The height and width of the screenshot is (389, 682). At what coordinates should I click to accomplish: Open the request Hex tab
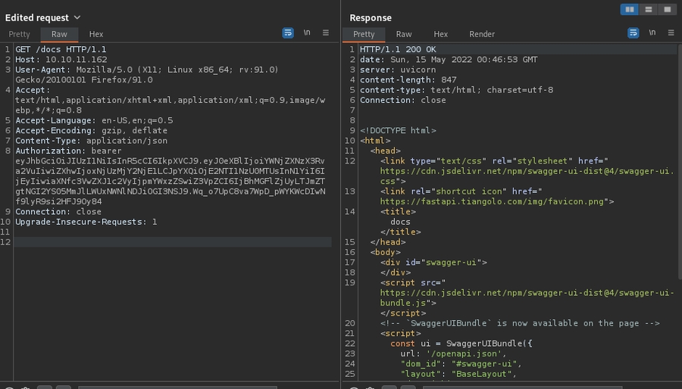click(96, 34)
